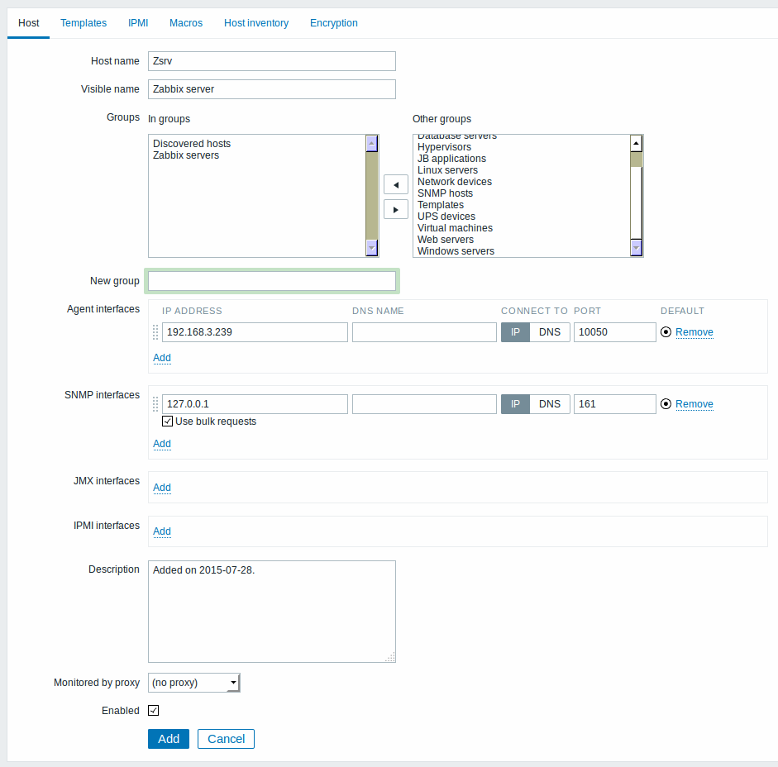Click Other groups scrollbar down arrow
This screenshot has width=778, height=767.
[636, 248]
